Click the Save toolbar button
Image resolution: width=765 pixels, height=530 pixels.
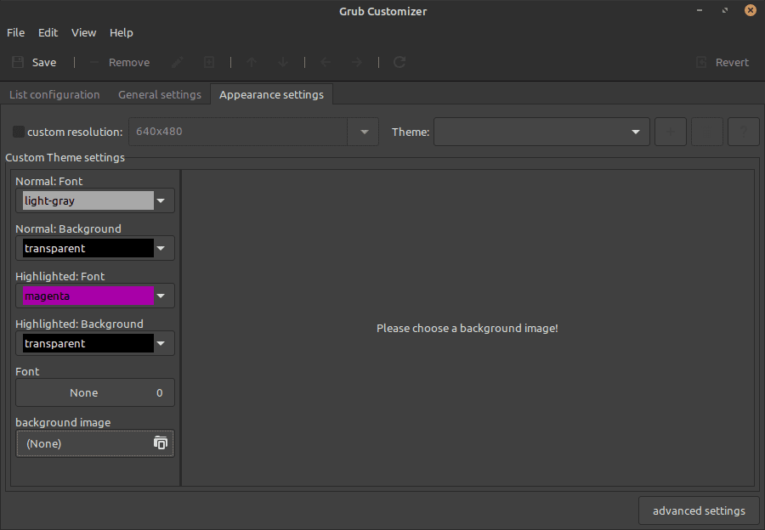click(34, 62)
